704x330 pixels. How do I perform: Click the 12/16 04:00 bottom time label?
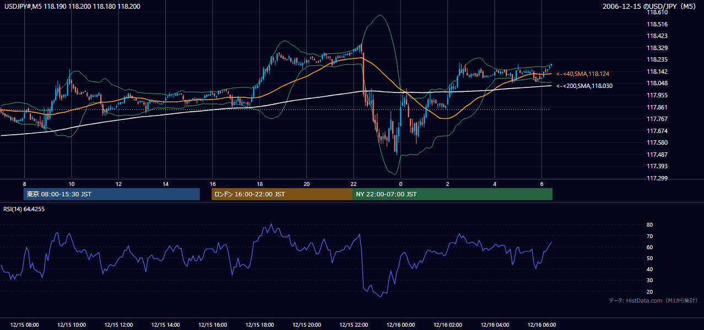pos(495,325)
